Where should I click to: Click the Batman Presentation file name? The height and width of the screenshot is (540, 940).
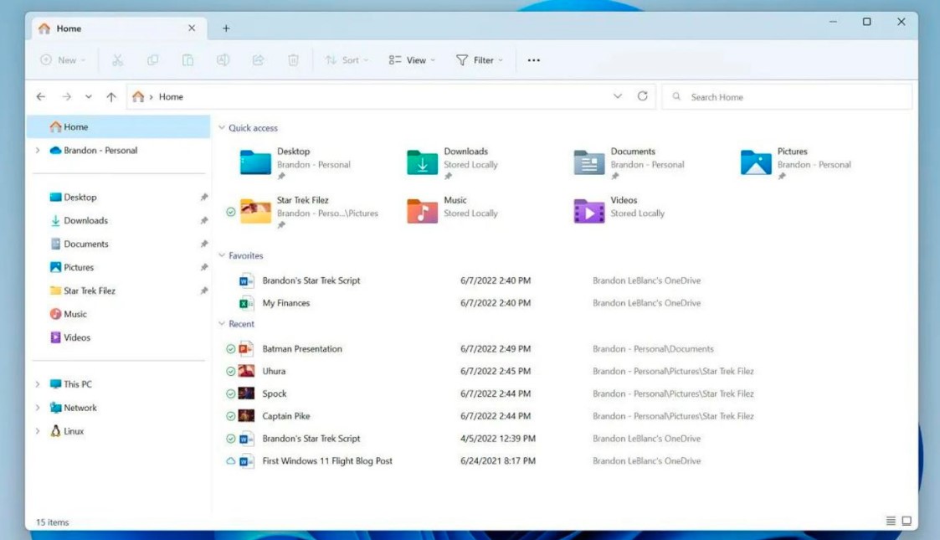[x=302, y=349]
